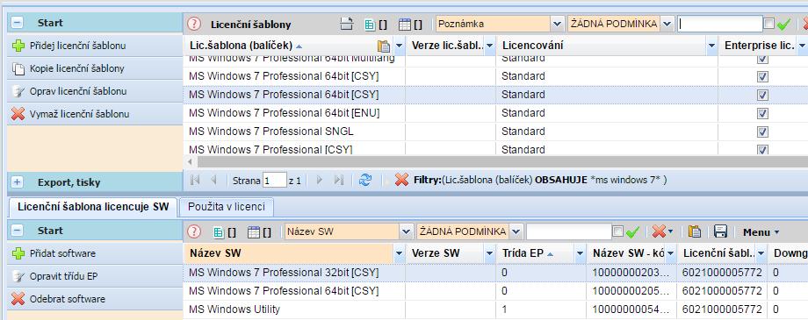Open Lic.šablona (balíček) column menu arrow
The width and height of the screenshot is (808, 320).
[x=400, y=46]
